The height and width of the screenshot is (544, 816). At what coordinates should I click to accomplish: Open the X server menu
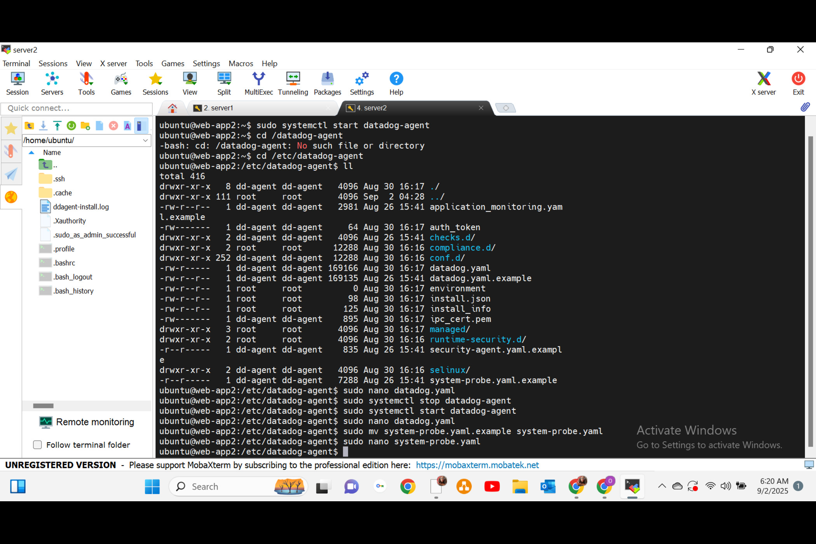coord(113,63)
